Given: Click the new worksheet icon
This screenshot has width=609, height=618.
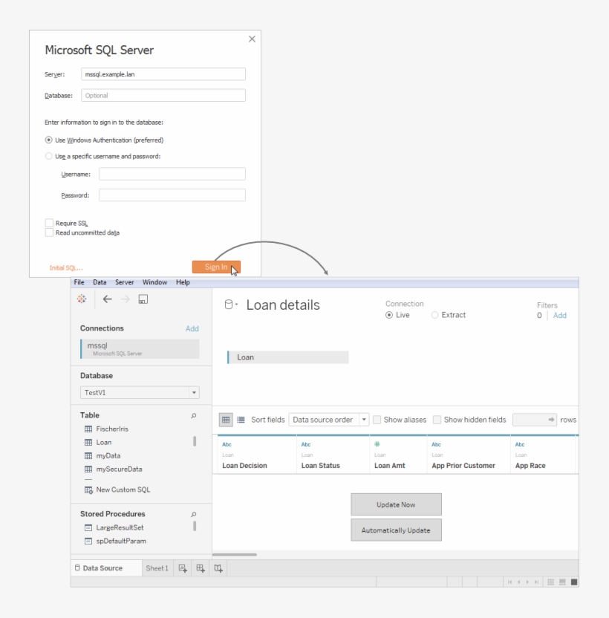Looking at the screenshot, I should (x=183, y=568).
